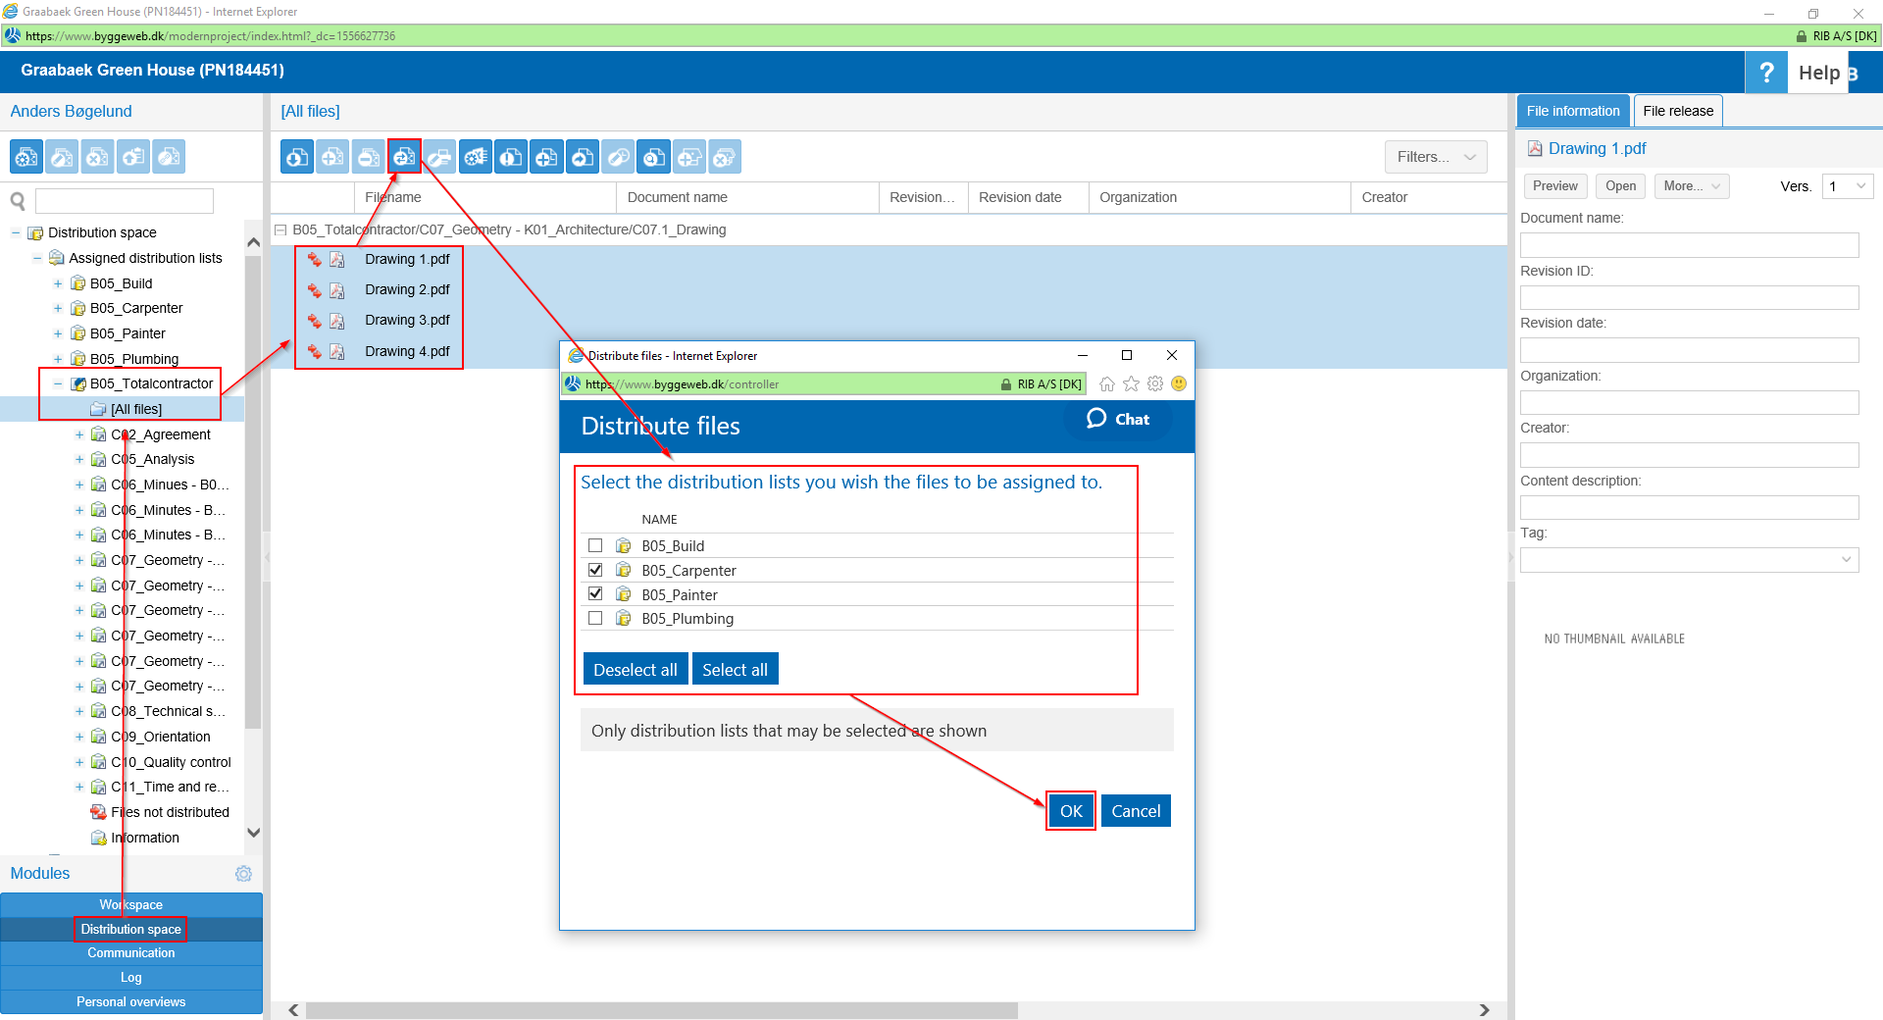Screen dimensions: 1883x1020
Task: Open the Filters dropdown
Action: 1435,157
